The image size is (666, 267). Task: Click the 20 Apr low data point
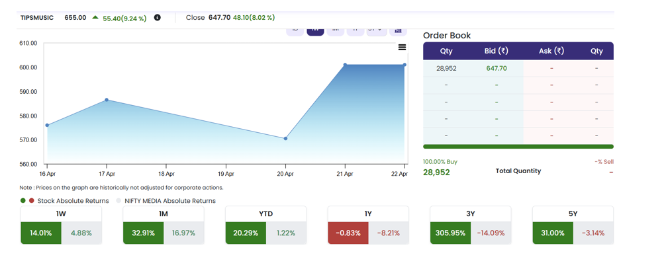(x=285, y=139)
